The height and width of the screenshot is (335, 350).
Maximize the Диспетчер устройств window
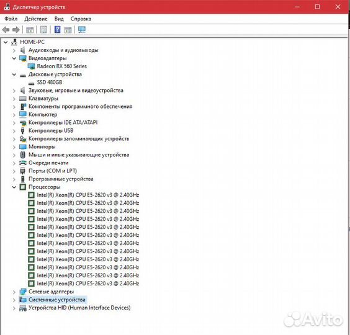click(x=317, y=7)
